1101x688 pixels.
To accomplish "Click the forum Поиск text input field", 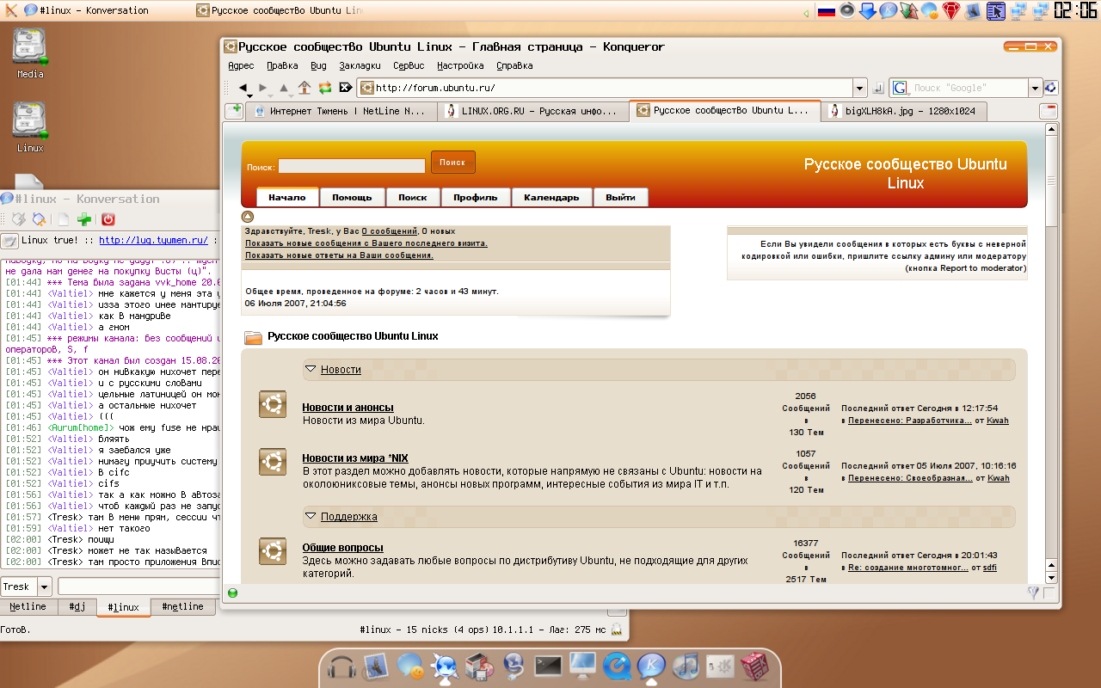I will pyautogui.click(x=351, y=166).
